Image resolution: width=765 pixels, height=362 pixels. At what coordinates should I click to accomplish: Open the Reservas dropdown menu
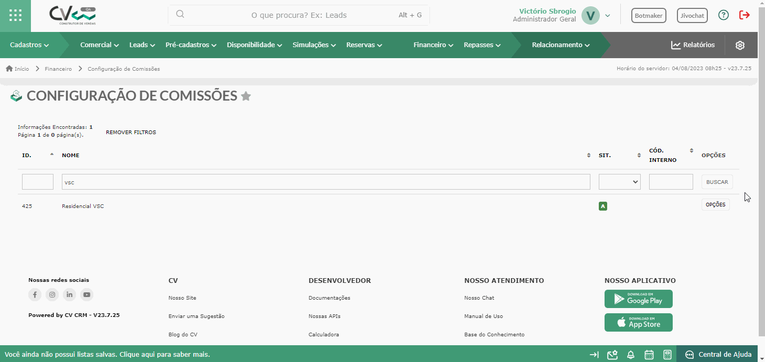[x=364, y=45]
